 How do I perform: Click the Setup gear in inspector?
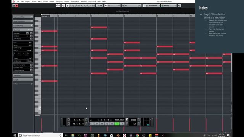[32, 84]
